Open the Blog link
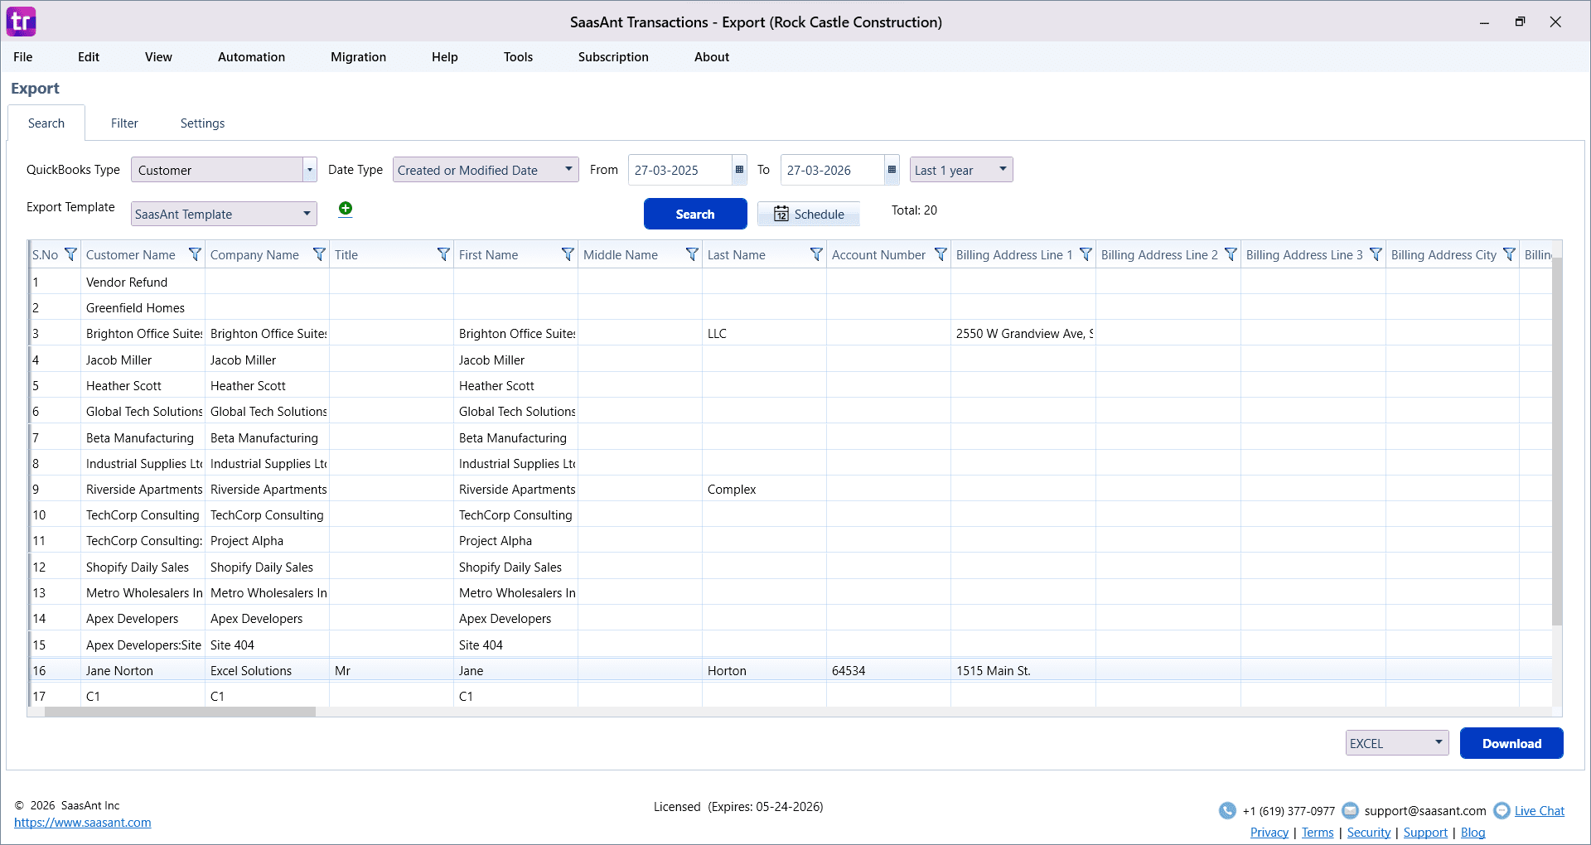Screen dimensions: 1591x845 click(1473, 833)
